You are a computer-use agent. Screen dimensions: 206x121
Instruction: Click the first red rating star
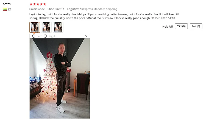click(31, 4)
